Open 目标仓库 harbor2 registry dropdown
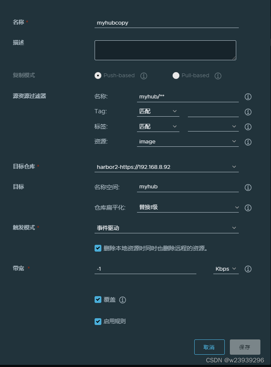The width and height of the screenshot is (271, 367). point(167,167)
